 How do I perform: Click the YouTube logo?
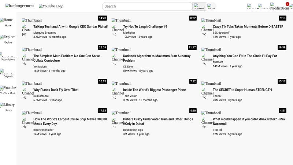point(51,6)
